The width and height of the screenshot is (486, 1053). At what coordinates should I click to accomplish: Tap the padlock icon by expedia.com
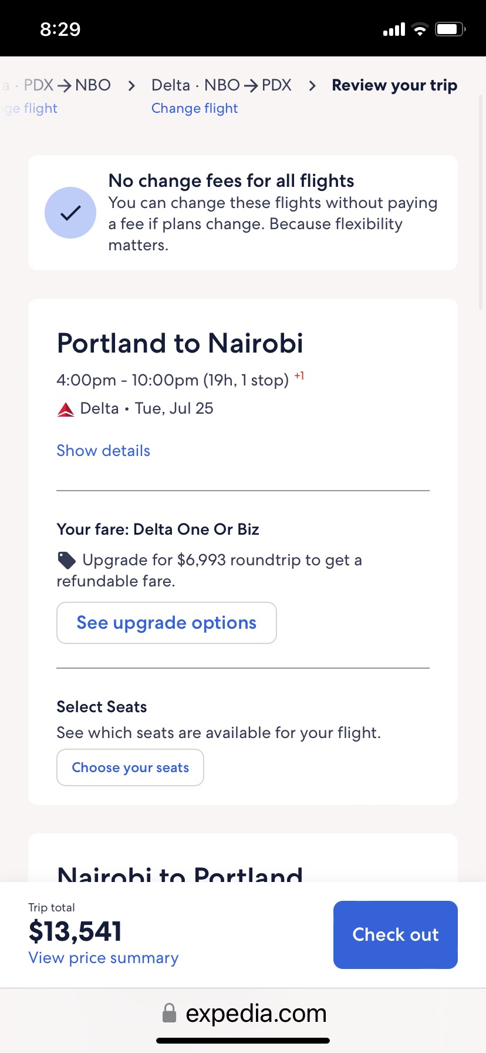[169, 1013]
